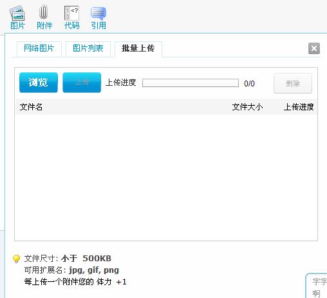Close the image upload dialog
Viewport: 327px width, 298px height.
[x=314, y=48]
